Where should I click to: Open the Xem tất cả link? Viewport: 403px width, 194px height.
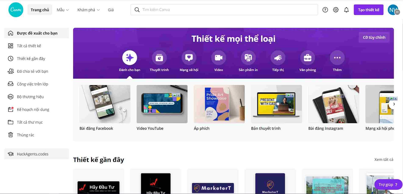pyautogui.click(x=384, y=159)
